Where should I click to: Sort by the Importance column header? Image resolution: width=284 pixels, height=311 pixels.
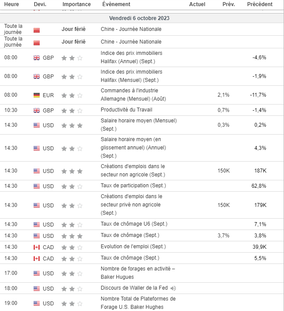(77, 4)
